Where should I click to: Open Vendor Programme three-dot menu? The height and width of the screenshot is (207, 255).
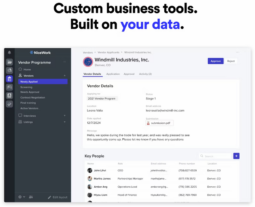tap(65, 62)
